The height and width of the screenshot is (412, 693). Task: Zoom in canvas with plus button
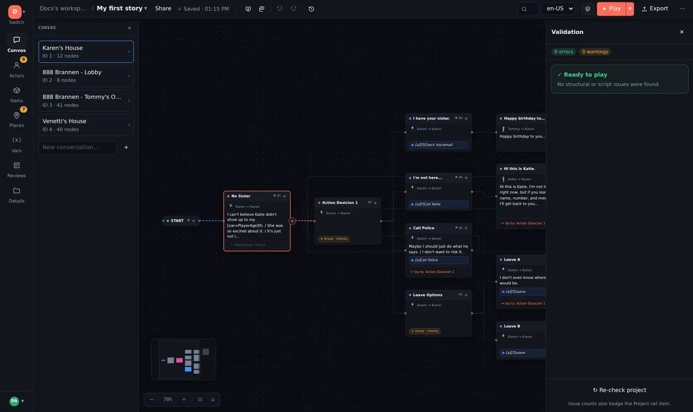pyautogui.click(x=184, y=399)
